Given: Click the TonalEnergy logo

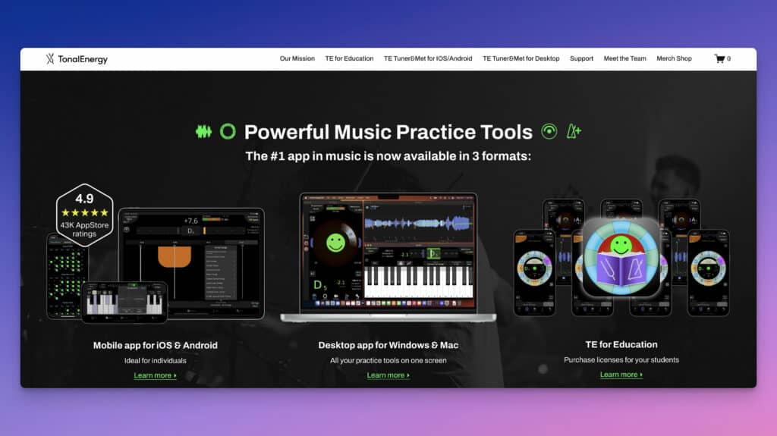Looking at the screenshot, I should (77, 59).
